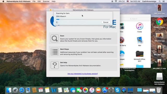Open Trash in the Dock
The height and width of the screenshot is (94, 167).
coord(159,90)
